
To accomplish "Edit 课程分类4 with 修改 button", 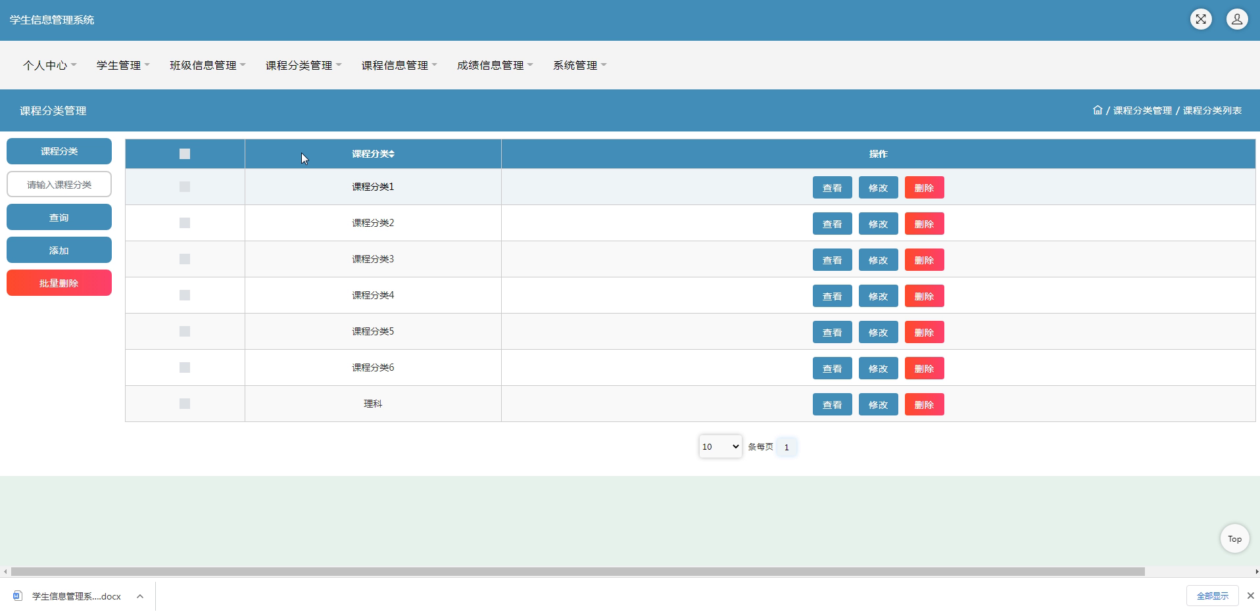I will (879, 296).
